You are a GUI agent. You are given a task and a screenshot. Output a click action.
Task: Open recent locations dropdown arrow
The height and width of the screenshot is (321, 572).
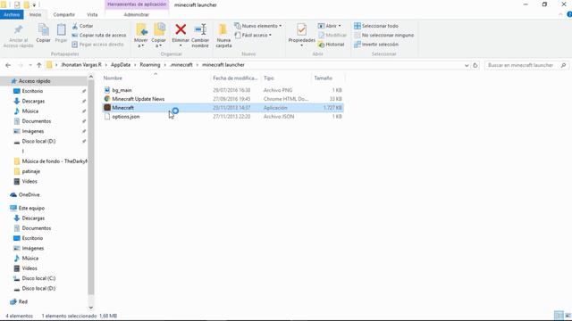30,65
